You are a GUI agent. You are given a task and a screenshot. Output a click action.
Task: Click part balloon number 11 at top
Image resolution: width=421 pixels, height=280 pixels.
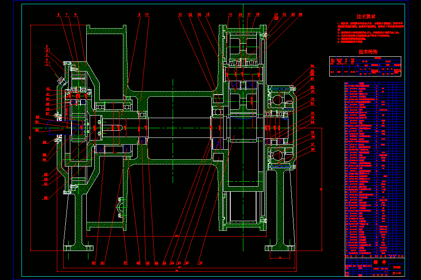[x=180, y=14]
